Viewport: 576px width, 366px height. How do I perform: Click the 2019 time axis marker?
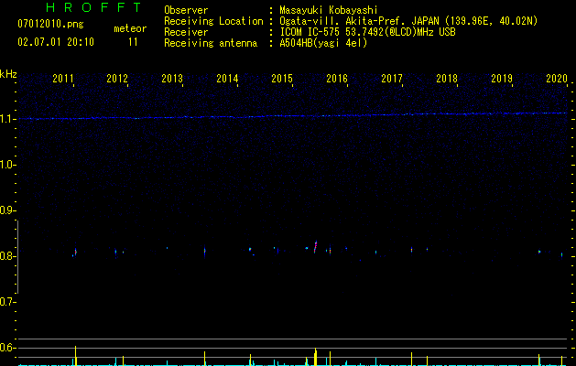pyautogui.click(x=502, y=79)
